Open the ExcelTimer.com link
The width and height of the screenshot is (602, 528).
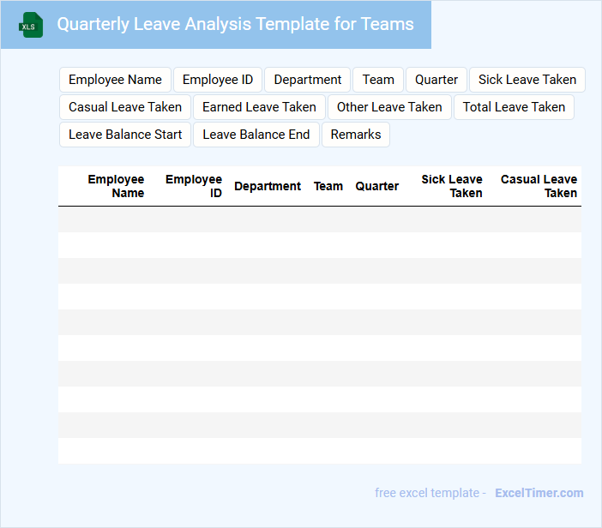[x=539, y=493]
